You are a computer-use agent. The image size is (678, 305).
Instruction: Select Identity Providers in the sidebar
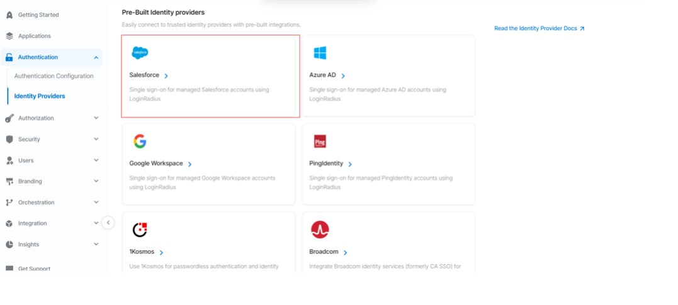click(x=40, y=96)
